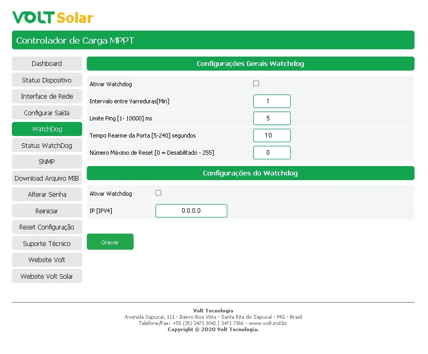Select Reset Configuração option
Image resolution: width=428 pixels, height=354 pixels.
47,227
